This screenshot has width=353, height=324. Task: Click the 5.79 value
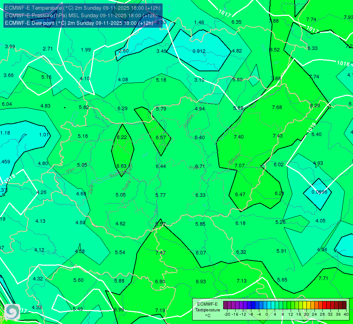[161, 109]
